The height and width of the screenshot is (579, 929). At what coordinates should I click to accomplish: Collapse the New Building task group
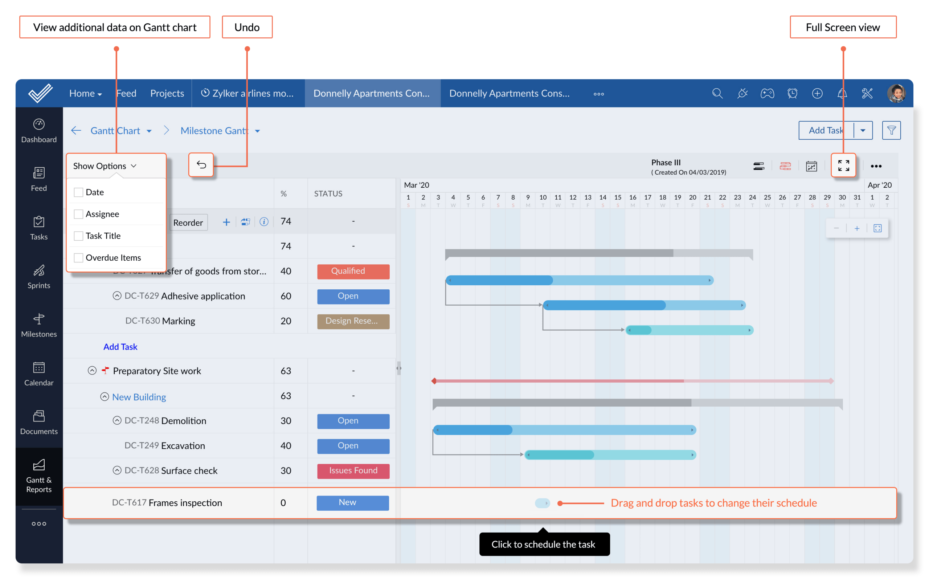(104, 396)
